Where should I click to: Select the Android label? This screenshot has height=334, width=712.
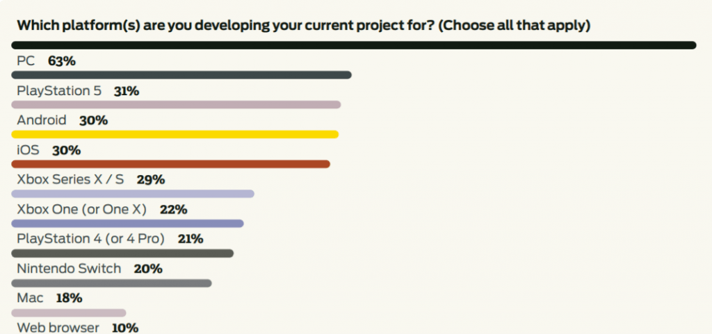pyautogui.click(x=42, y=121)
